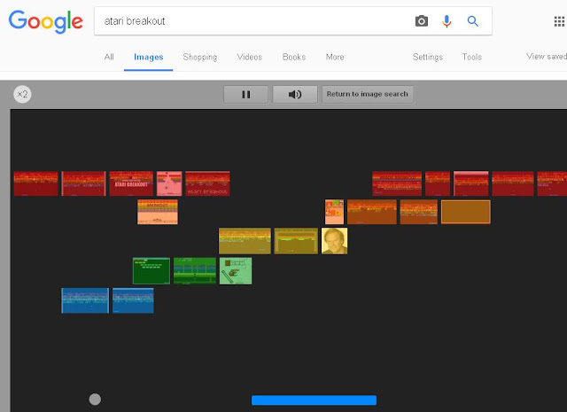Viewport: 567px width, 412px height.
Task: Switch to the All tab
Action: (x=109, y=57)
